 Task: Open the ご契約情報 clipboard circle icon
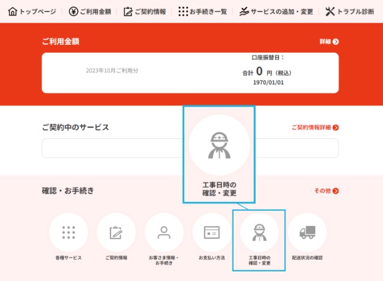pyautogui.click(x=116, y=232)
